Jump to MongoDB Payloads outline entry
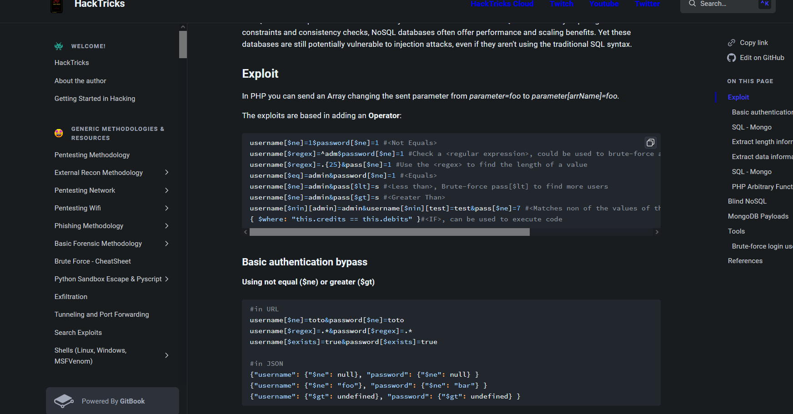Image resolution: width=793 pixels, height=414 pixels. tap(758, 216)
